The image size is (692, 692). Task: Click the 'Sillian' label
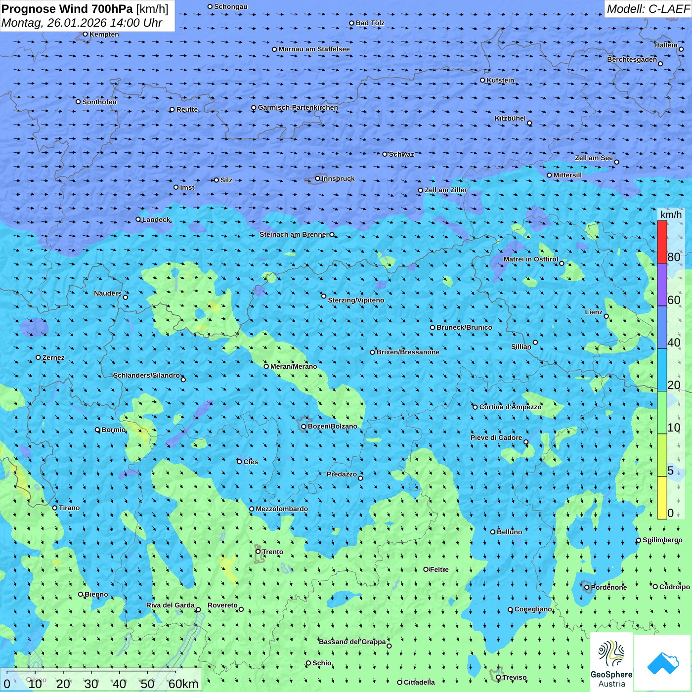click(x=521, y=346)
